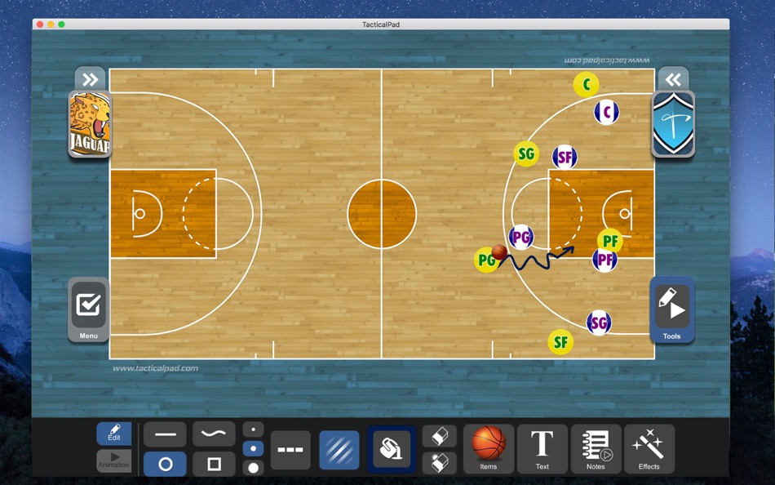Select the clear-all eraser tool

coord(438,464)
